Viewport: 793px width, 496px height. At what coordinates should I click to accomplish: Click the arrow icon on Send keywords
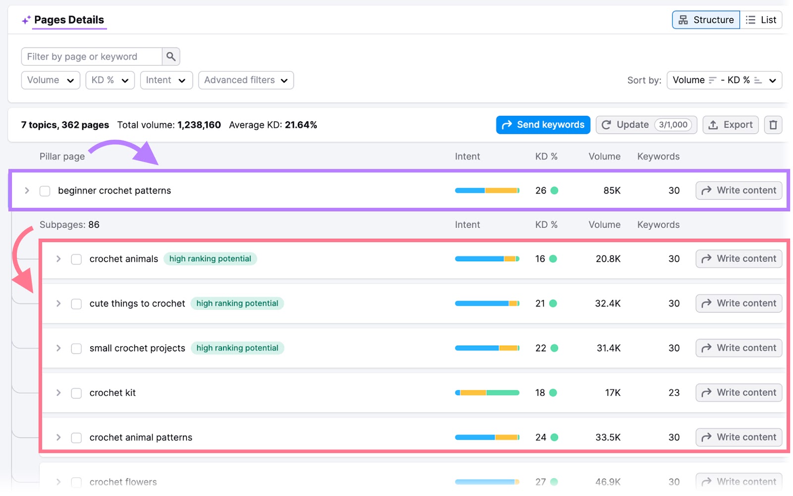pyautogui.click(x=507, y=125)
